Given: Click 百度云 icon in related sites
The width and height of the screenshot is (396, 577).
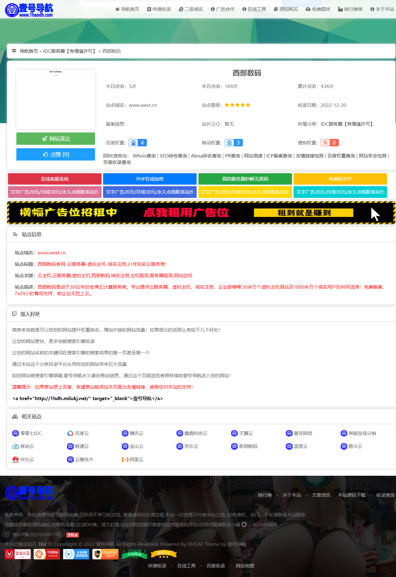Looking at the screenshot, I should pos(70,433).
